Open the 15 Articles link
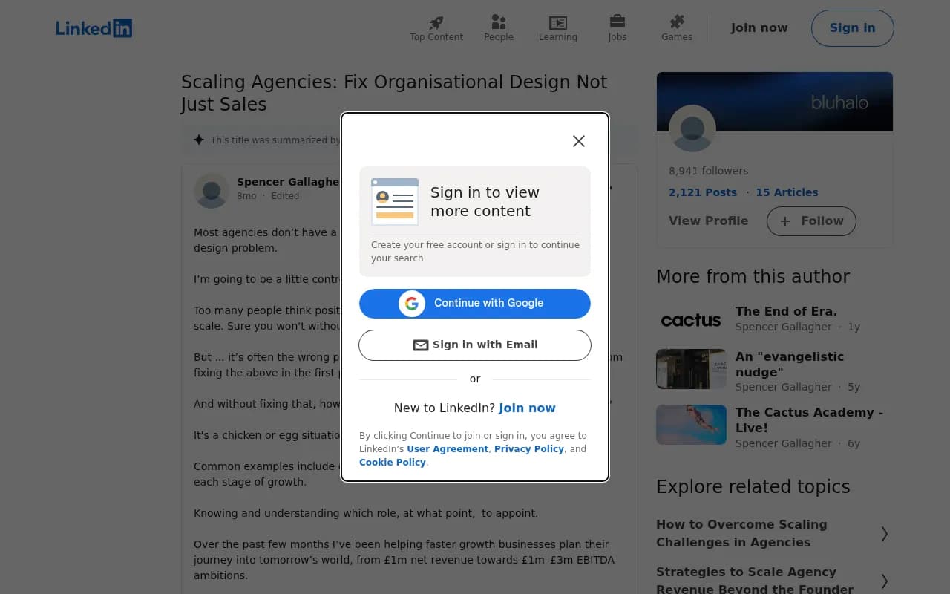Viewport: 950px width, 594px height. click(787, 192)
